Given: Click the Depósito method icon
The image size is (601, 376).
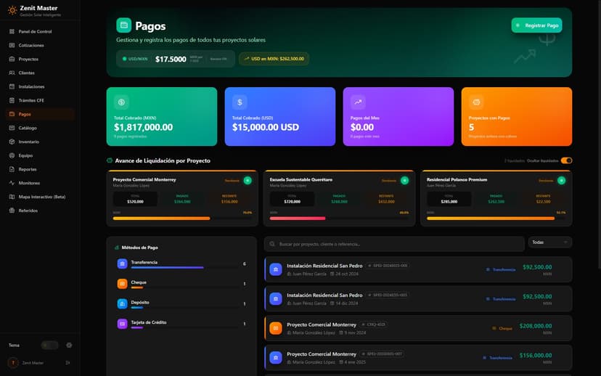Looking at the screenshot, I should tap(122, 303).
